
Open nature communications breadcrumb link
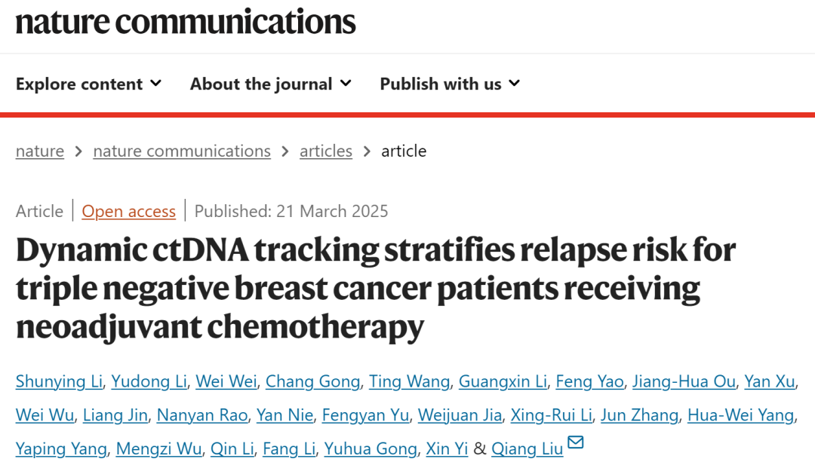pyautogui.click(x=182, y=151)
